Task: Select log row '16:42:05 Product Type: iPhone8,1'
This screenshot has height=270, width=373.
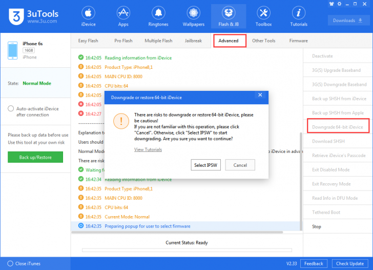Action: pyautogui.click(x=185, y=67)
